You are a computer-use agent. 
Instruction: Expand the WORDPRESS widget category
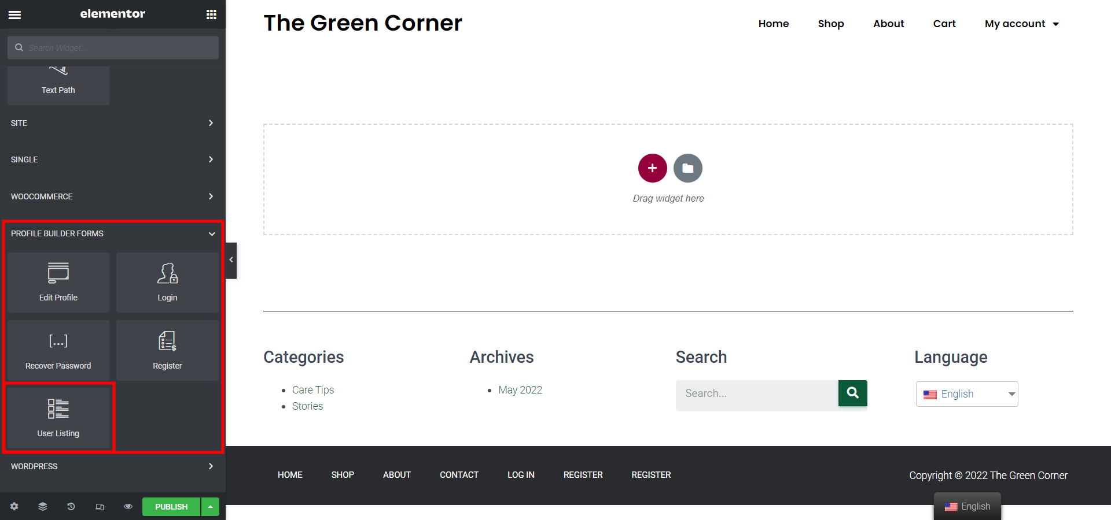(113, 466)
